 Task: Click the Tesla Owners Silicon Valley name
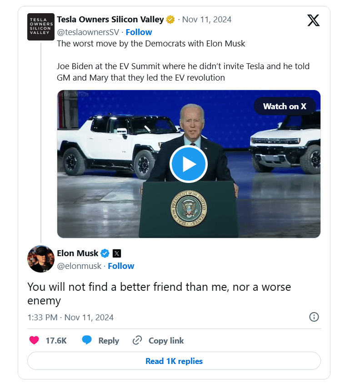(110, 20)
